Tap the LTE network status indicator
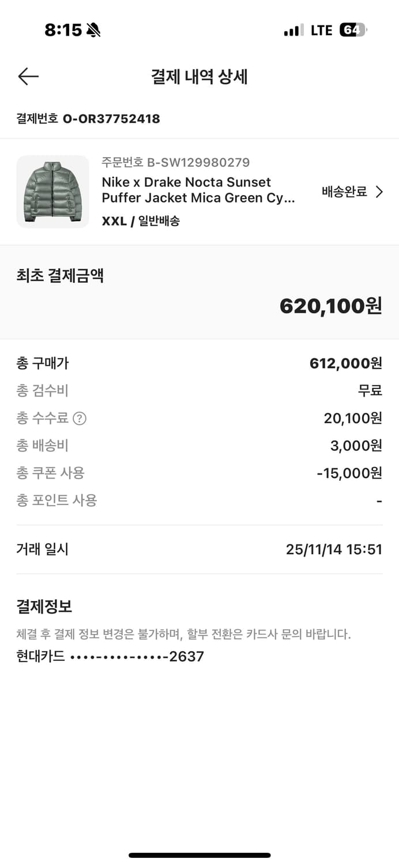The height and width of the screenshot is (866, 399). [321, 29]
